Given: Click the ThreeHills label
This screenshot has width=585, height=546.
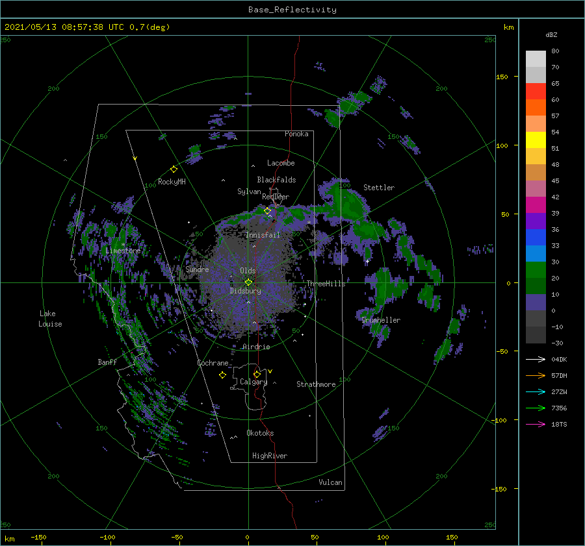Looking at the screenshot, I should [326, 284].
